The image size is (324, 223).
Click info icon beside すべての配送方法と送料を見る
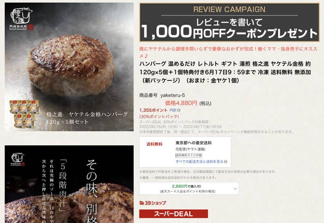tap(226, 162)
